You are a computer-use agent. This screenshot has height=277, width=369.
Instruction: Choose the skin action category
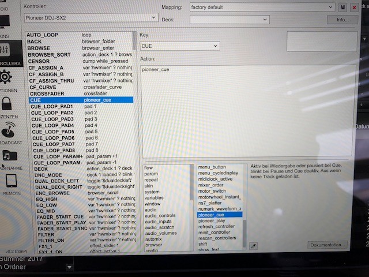(x=149, y=186)
